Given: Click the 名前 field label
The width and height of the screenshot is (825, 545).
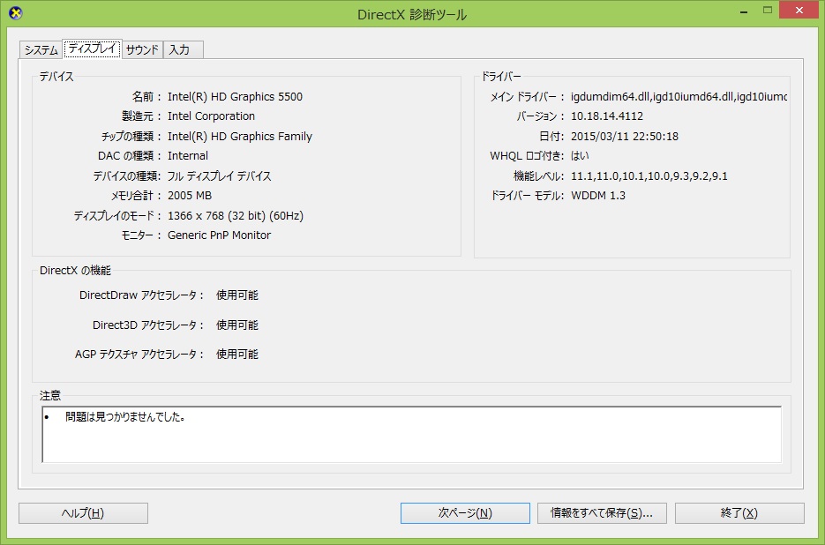Looking at the screenshot, I should pos(146,97).
